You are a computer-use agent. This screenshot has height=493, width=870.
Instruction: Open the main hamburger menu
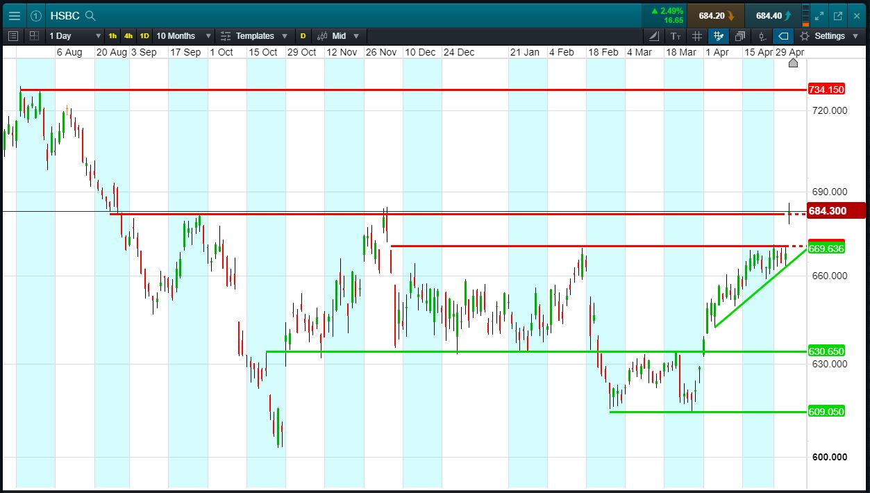[14, 15]
